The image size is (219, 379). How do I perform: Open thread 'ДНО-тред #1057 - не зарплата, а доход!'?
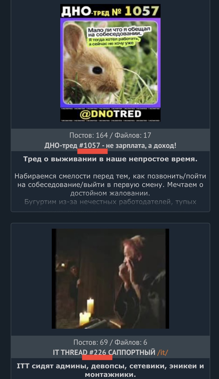click(x=110, y=146)
